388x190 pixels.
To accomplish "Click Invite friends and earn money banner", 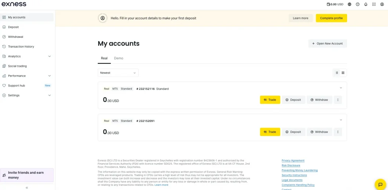I will pyautogui.click(x=27, y=175).
